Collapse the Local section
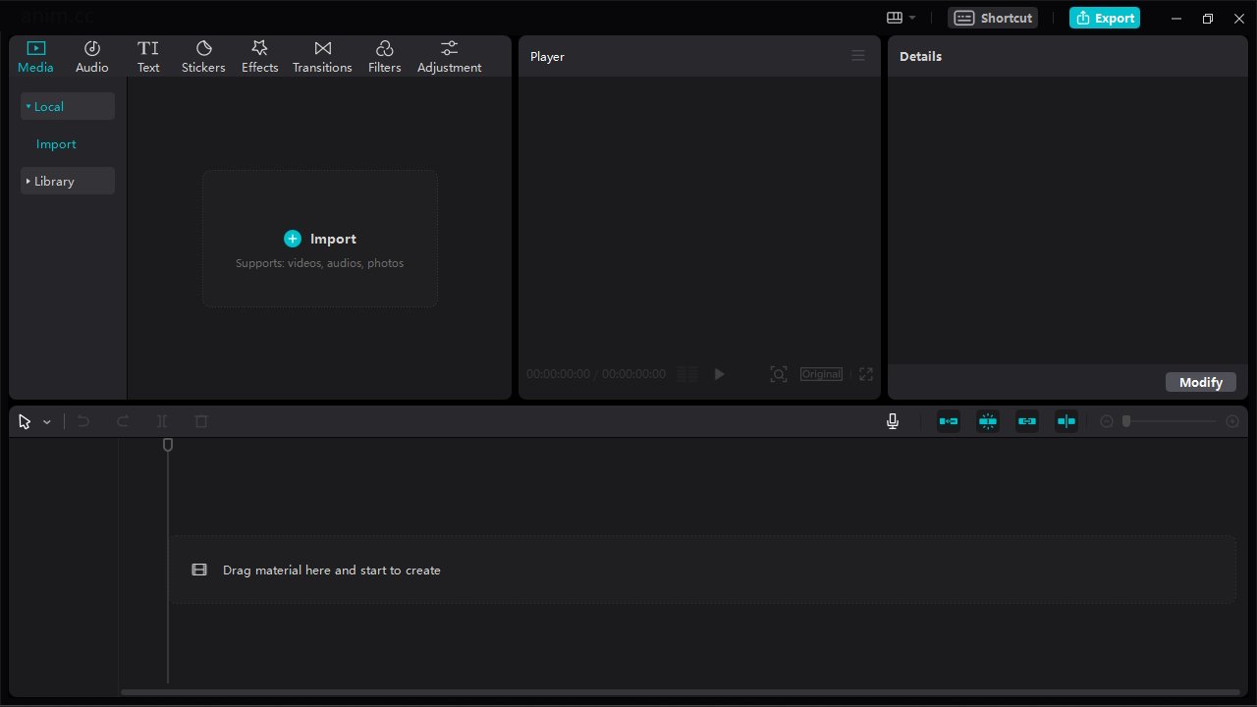Viewport: 1257px width, 707px height. point(68,106)
